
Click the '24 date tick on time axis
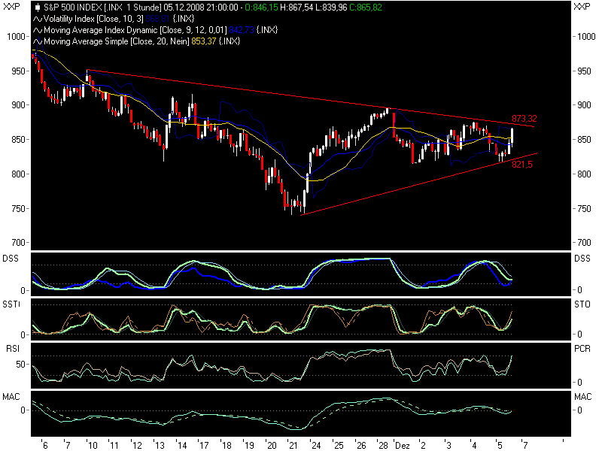315,445
